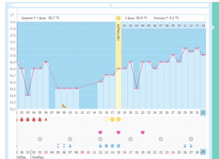Image resolution: width=219 pixels, height=159 pixels.
Task: Click the gray slashed circle on cycle day 30
Action: (191, 139)
